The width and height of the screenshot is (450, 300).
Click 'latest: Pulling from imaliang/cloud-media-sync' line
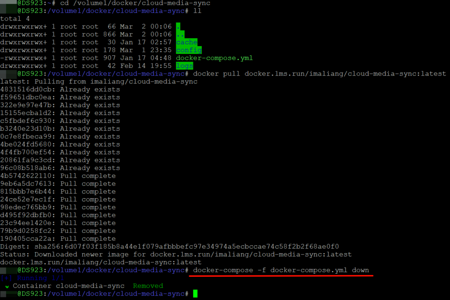tap(98, 82)
